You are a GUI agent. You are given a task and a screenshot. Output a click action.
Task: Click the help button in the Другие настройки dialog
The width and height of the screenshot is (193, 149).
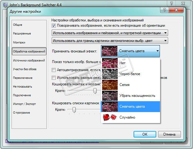(165, 10)
